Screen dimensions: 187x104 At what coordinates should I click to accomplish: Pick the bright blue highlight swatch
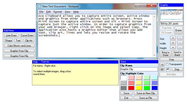click(155, 88)
